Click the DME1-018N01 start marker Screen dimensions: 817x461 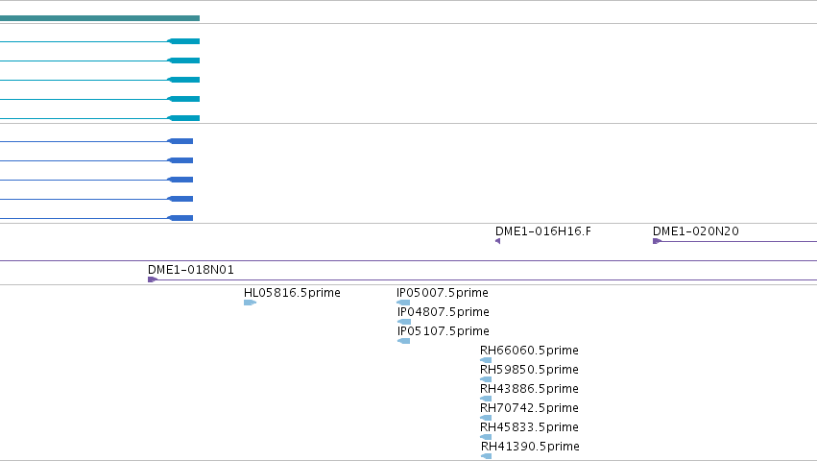(152, 279)
